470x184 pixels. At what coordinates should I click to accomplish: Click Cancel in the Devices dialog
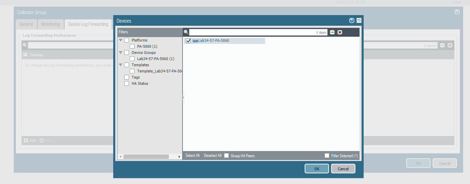(343, 169)
